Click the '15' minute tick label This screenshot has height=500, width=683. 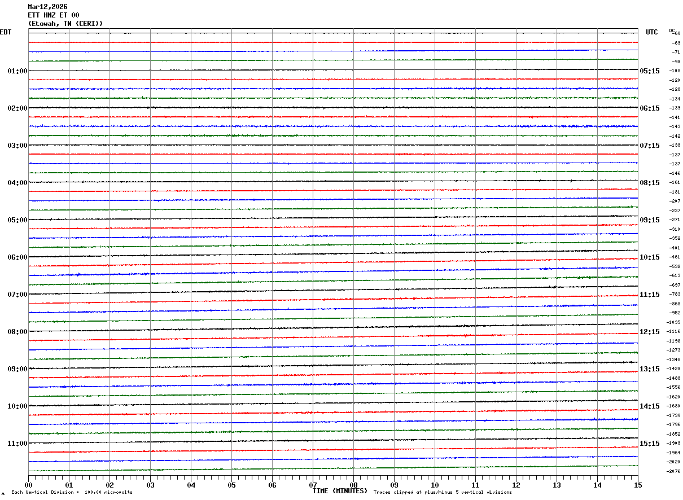click(x=638, y=485)
